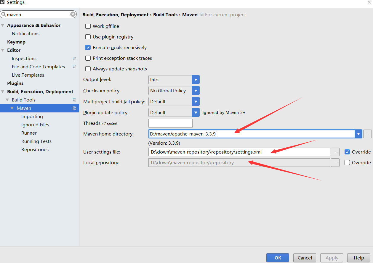Click the IntelliJ icon in the title bar
Screen dimensions: 373x263
coord(3,2)
